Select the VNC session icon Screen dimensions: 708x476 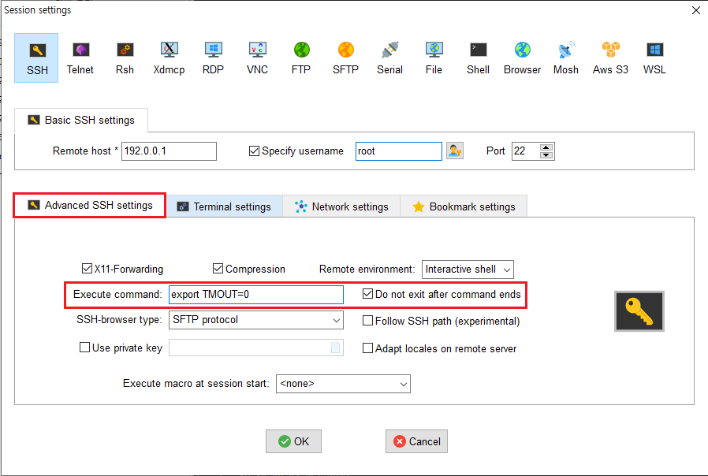257,58
